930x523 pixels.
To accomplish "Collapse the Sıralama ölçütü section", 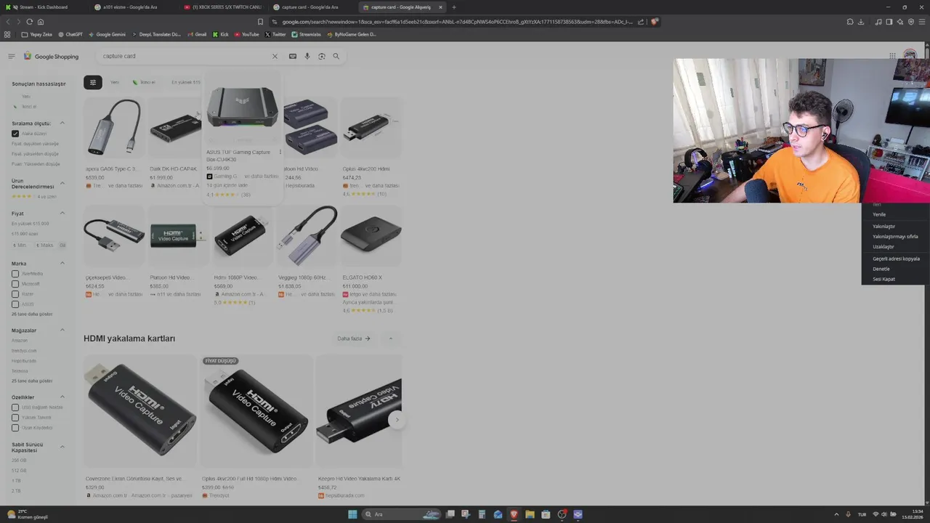I will coord(62,123).
